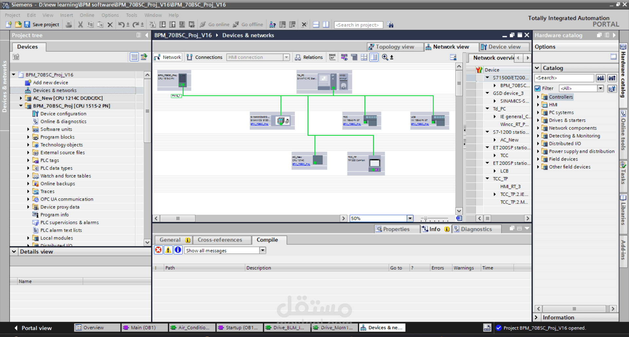This screenshot has width=629, height=337.
Task: Select the SINAMICS drive device block
Action: [272, 121]
